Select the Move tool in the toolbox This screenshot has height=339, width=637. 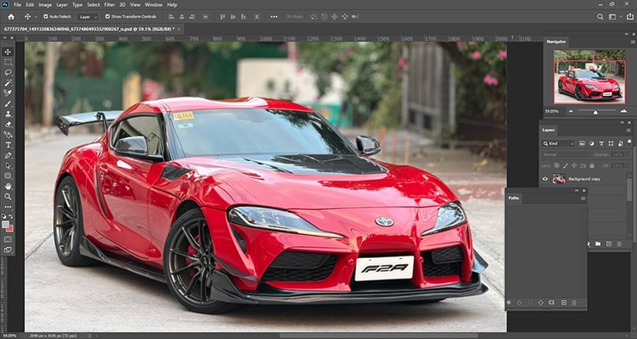(8, 52)
